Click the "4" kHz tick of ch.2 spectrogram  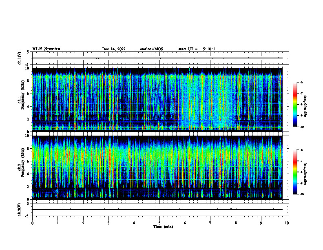coord(29,174)
